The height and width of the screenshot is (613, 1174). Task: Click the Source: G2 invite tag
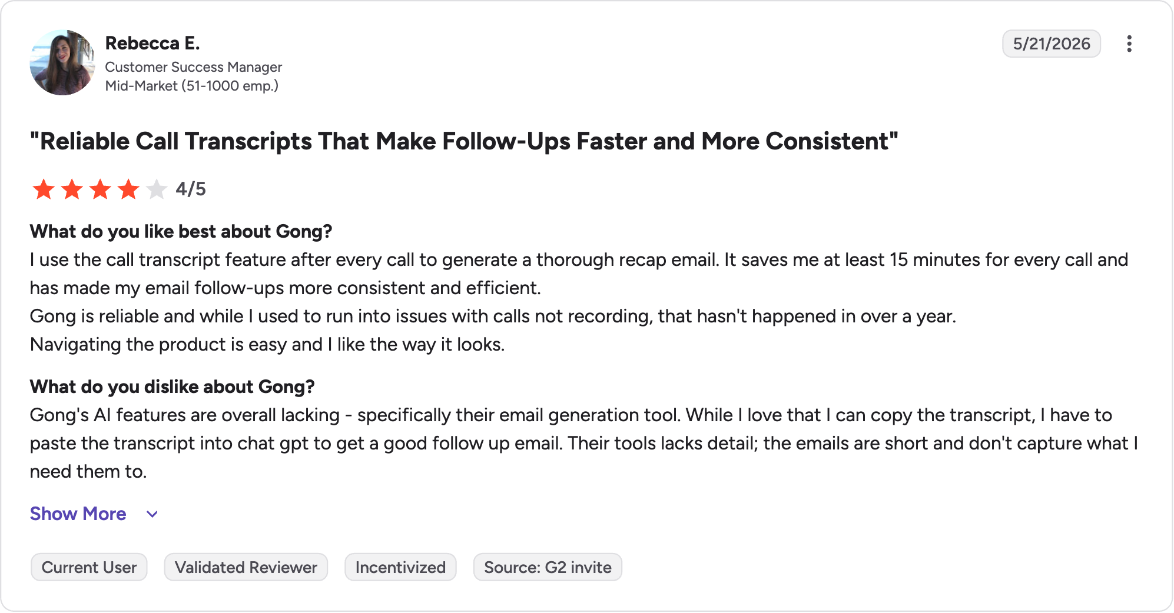tap(548, 567)
